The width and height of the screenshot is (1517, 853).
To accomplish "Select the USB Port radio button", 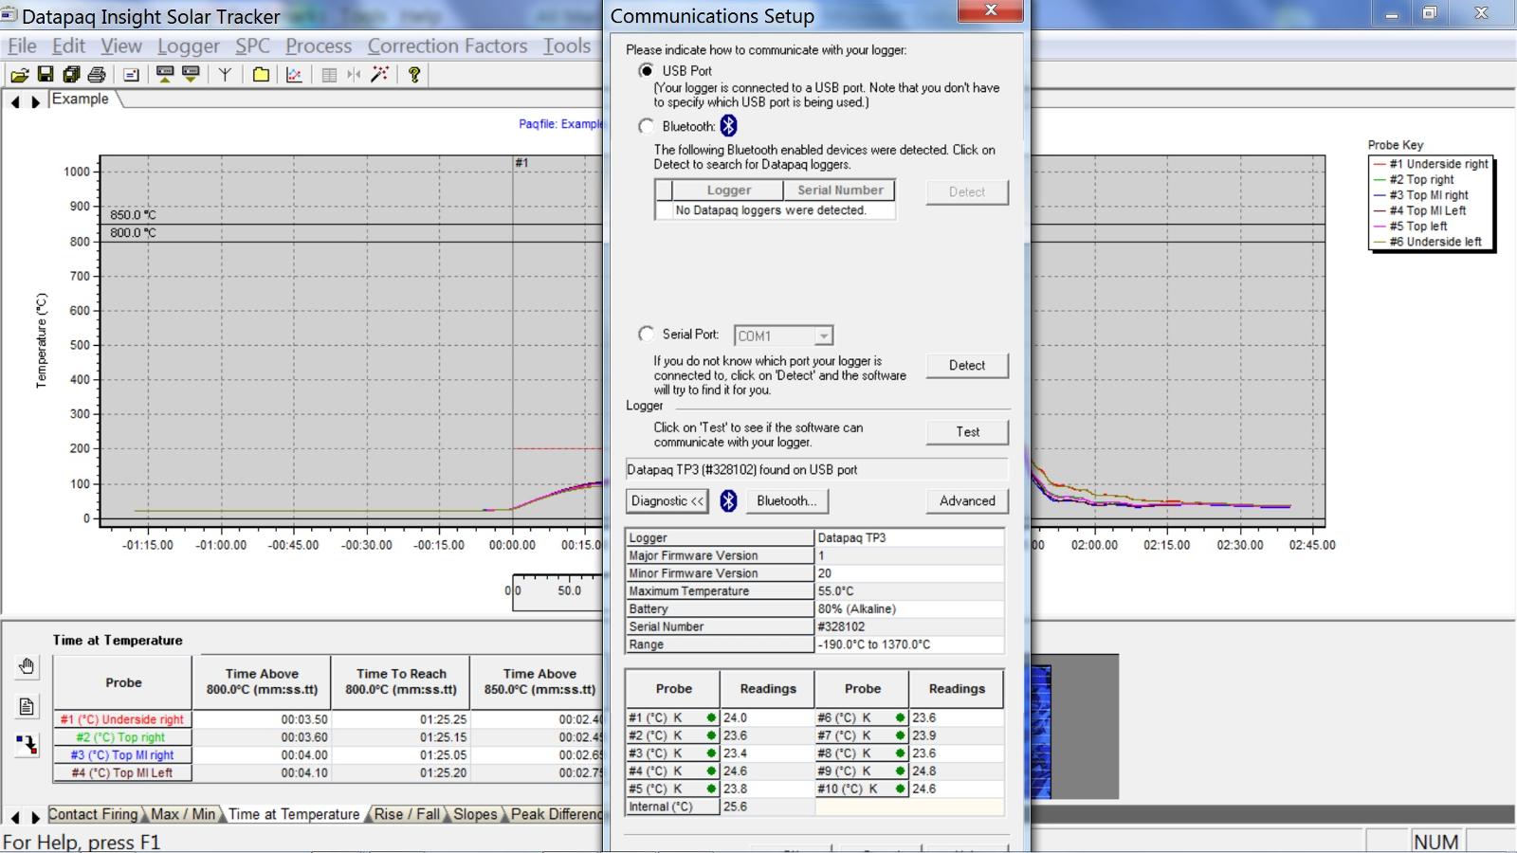I will pyautogui.click(x=647, y=71).
